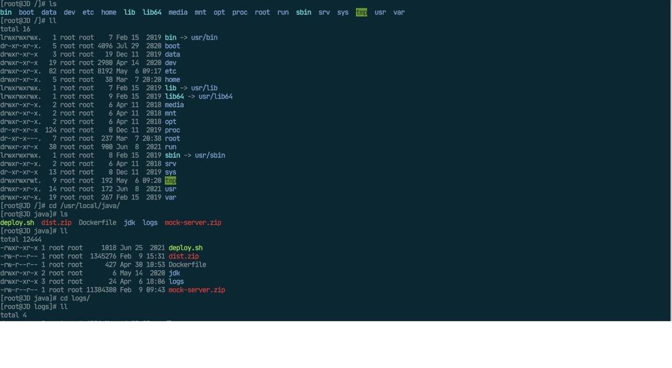Click 'root' name in the row dated Mar 7 20:38

tap(172, 138)
